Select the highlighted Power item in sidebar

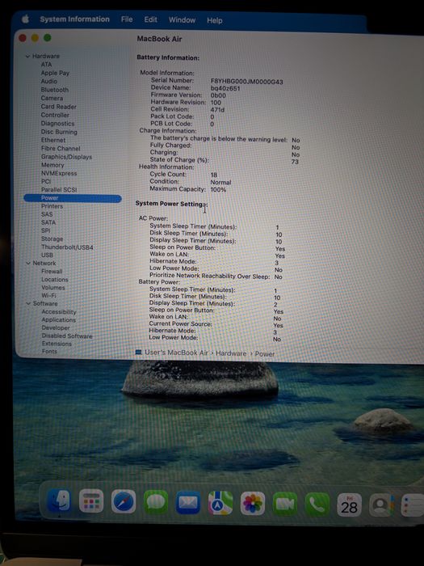(73, 198)
